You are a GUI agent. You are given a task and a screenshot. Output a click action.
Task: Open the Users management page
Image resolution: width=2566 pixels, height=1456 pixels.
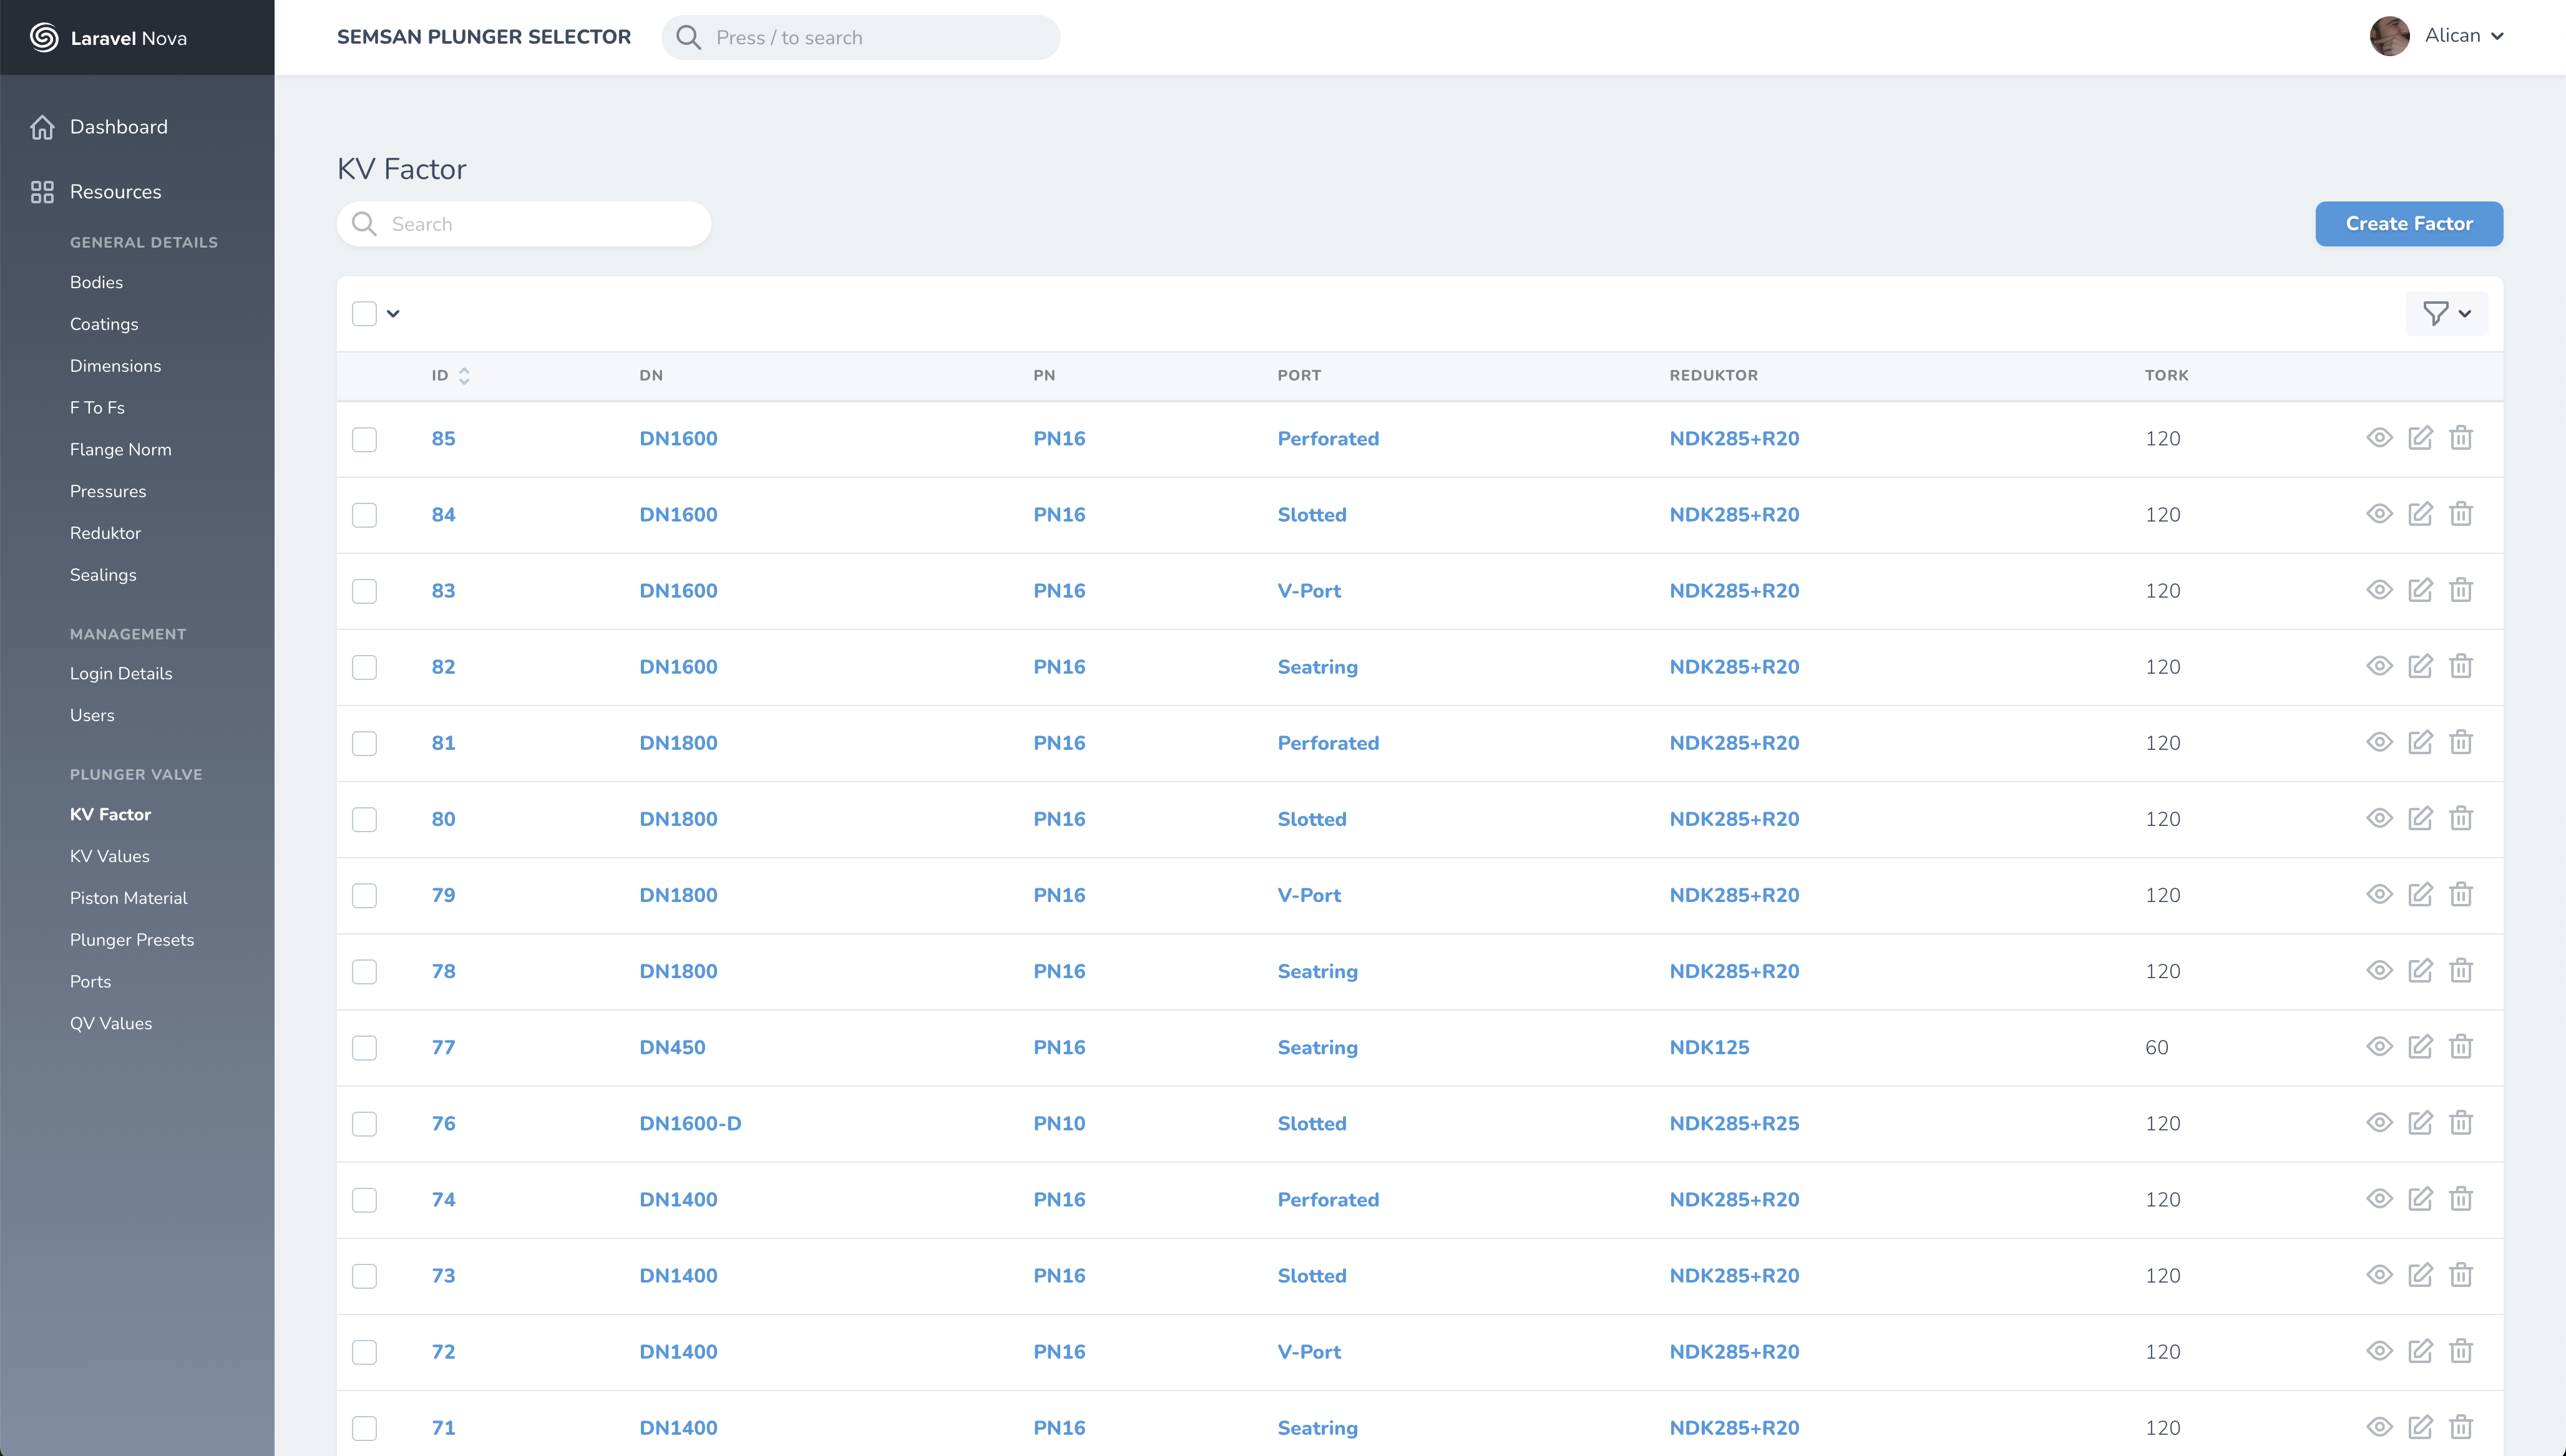(x=92, y=715)
